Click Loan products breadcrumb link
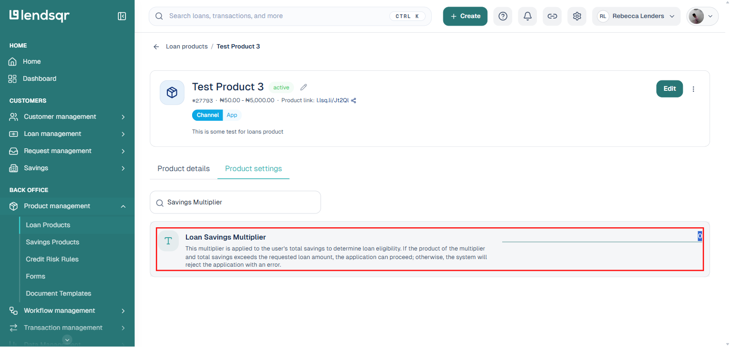This screenshot has height=347, width=730. pos(187,47)
